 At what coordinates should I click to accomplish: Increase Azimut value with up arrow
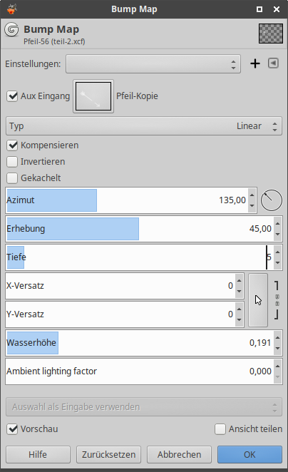click(252, 195)
